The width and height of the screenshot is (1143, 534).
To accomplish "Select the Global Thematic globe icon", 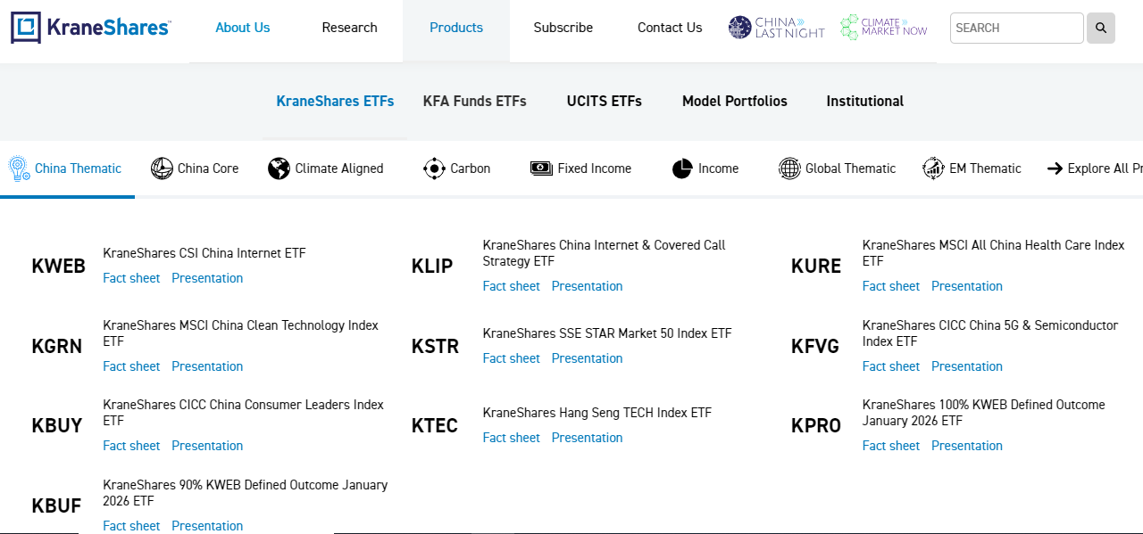I will tap(789, 168).
